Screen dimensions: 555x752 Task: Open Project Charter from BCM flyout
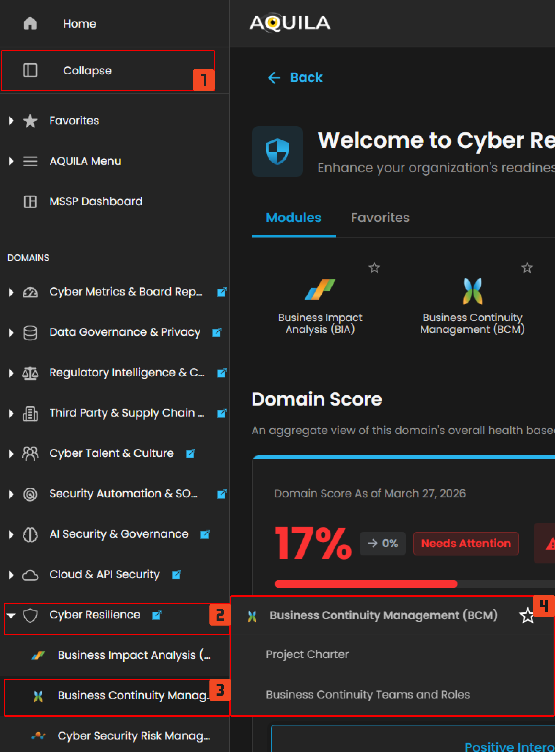pyautogui.click(x=307, y=654)
